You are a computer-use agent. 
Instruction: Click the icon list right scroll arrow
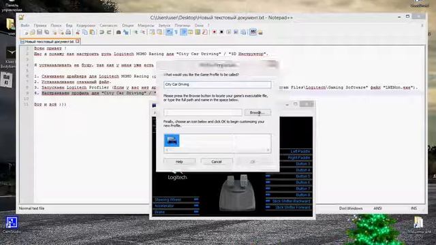(268, 150)
